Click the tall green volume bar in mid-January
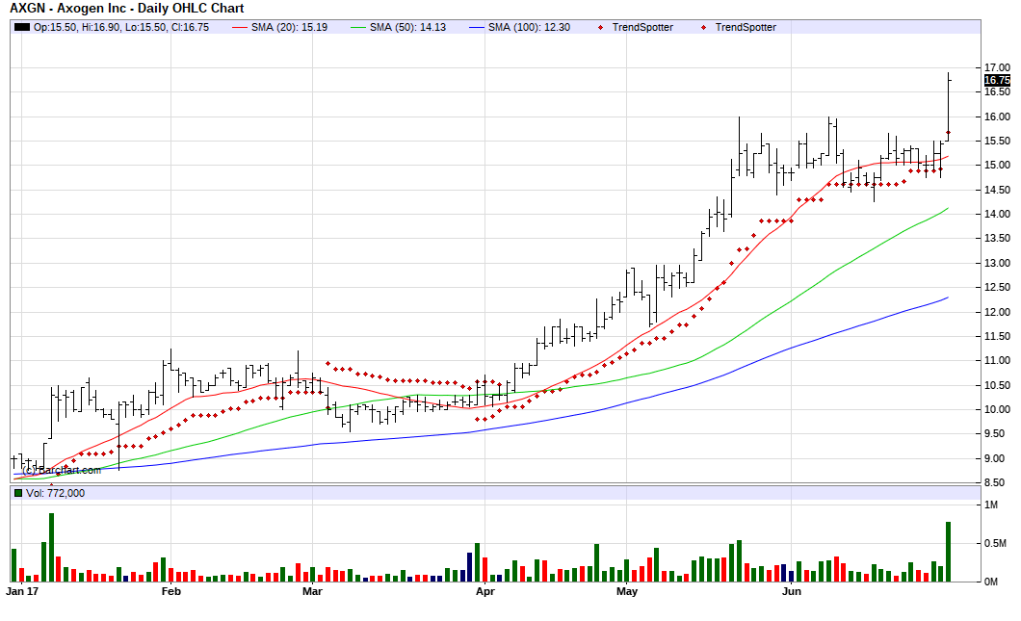This screenshot has height=621, width=1021. (51, 548)
